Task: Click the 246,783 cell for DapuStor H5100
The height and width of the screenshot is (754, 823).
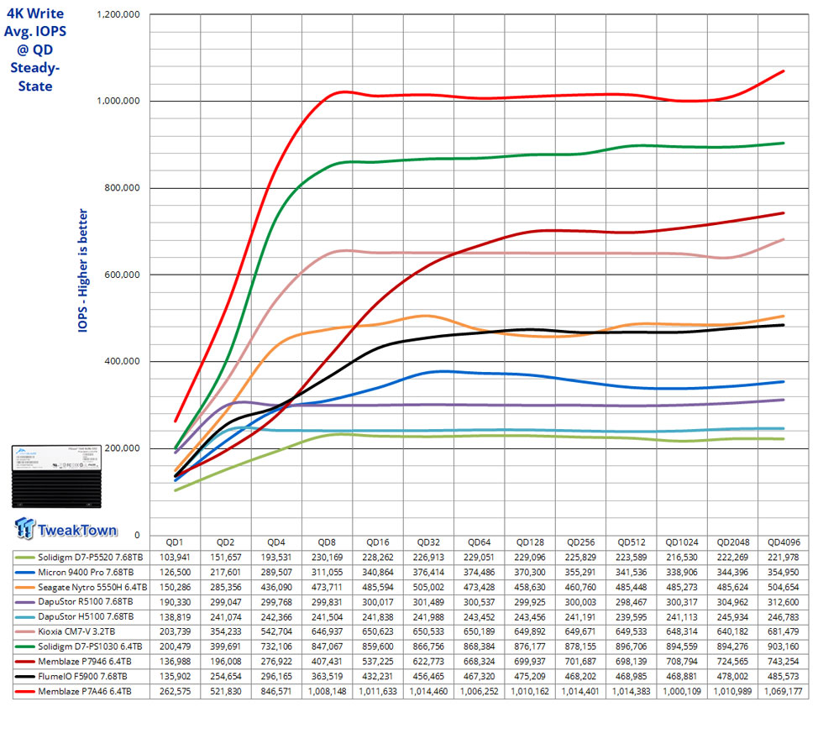Action: (x=784, y=617)
